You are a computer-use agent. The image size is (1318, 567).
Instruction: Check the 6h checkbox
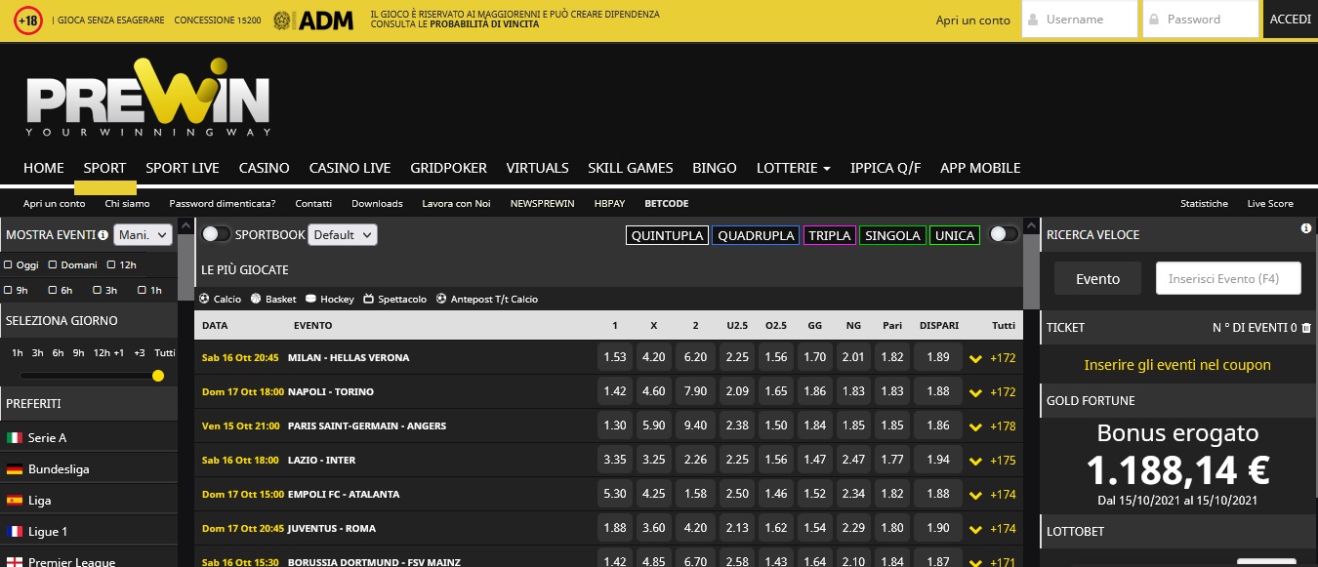pos(53,290)
